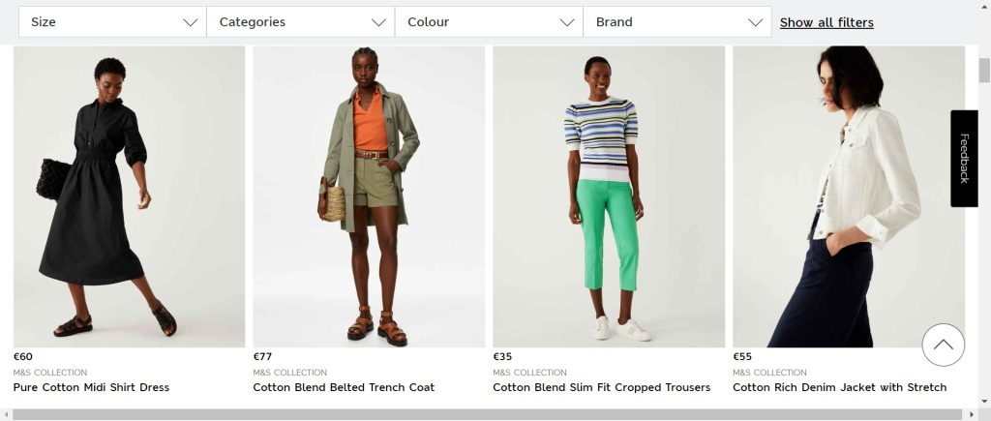Open the Feedback side tab
The height and width of the screenshot is (421, 991).
964,159
